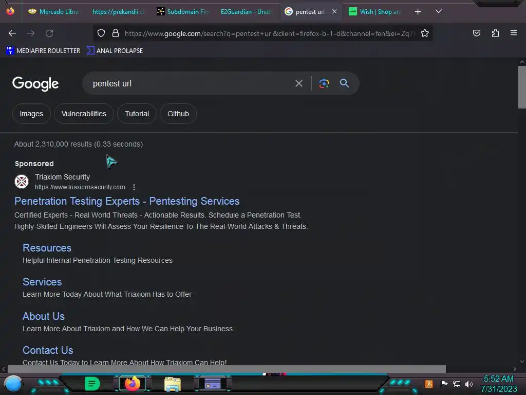Clear the search box with X icon

pos(298,83)
